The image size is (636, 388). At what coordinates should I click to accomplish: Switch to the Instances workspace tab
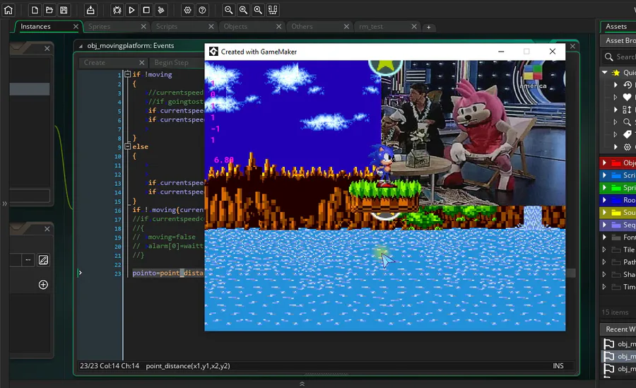(36, 26)
